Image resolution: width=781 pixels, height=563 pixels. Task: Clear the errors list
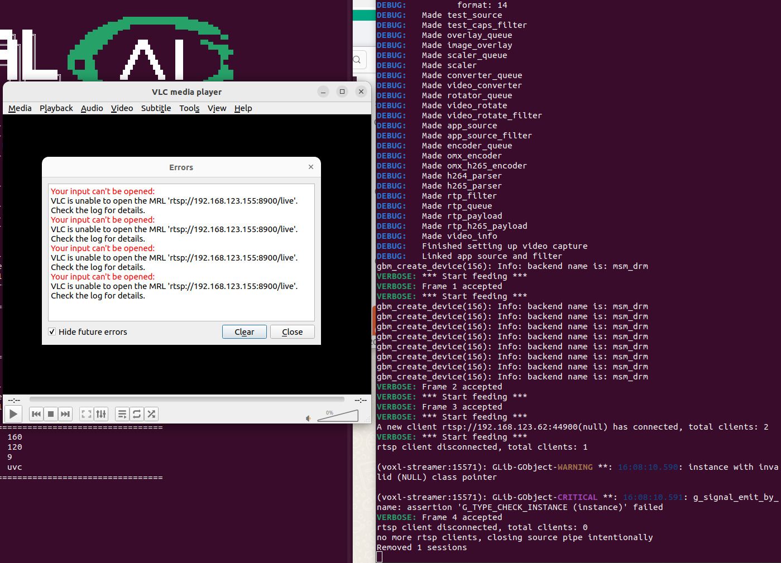click(244, 331)
